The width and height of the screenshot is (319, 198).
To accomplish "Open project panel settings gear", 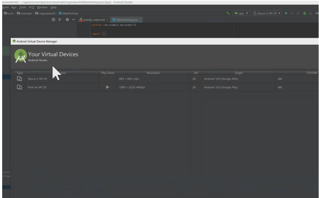I will click(67, 19).
